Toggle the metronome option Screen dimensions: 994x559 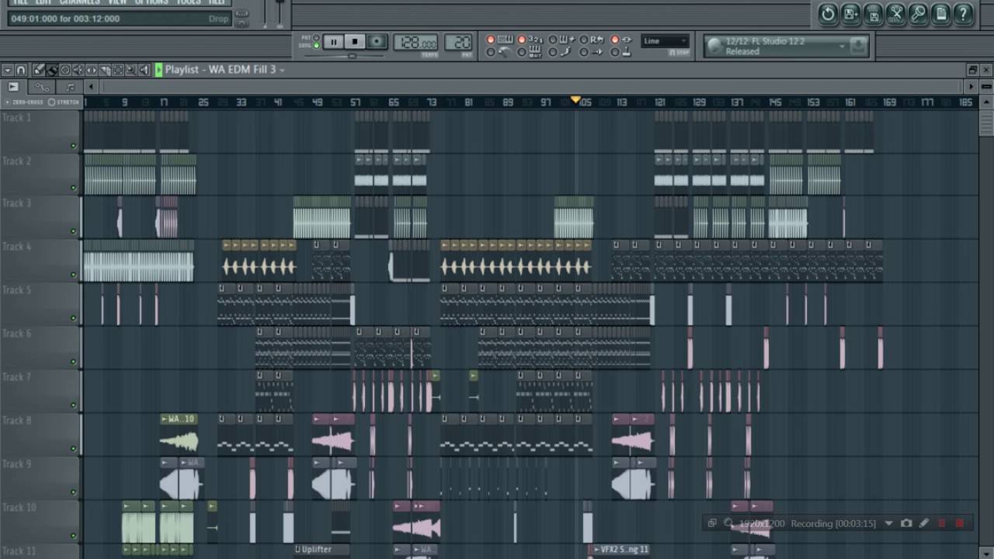pos(499,52)
